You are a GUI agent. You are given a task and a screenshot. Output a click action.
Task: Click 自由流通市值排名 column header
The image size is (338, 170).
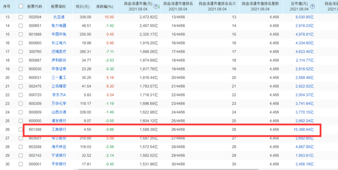coord(178,4)
